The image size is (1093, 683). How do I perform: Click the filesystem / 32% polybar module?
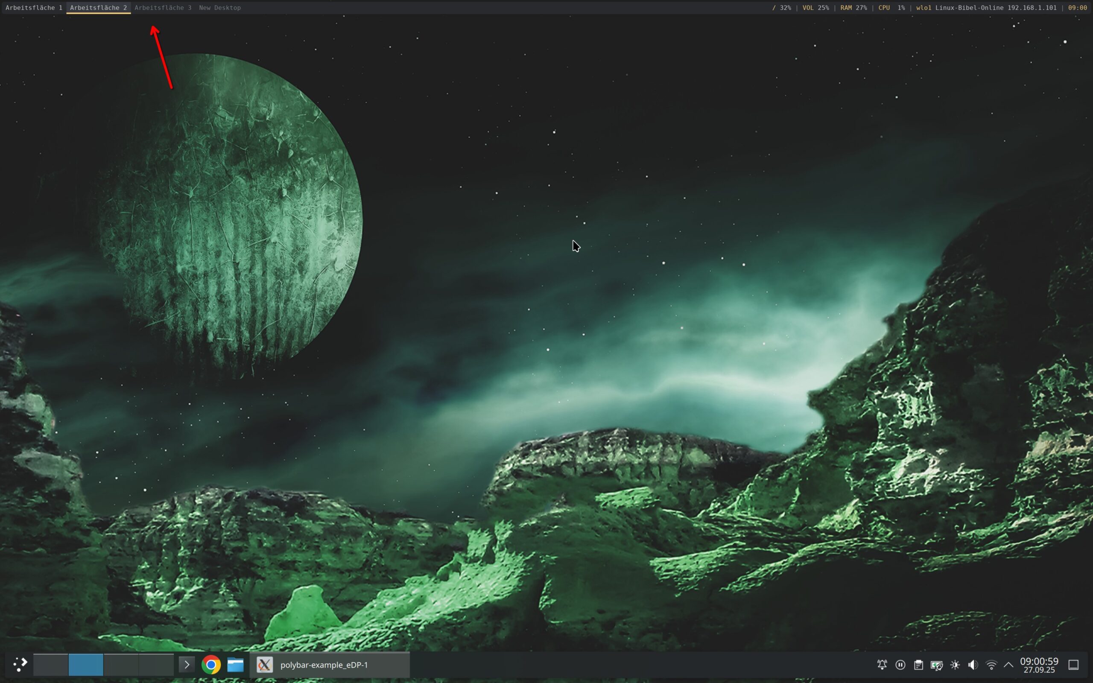(x=782, y=8)
